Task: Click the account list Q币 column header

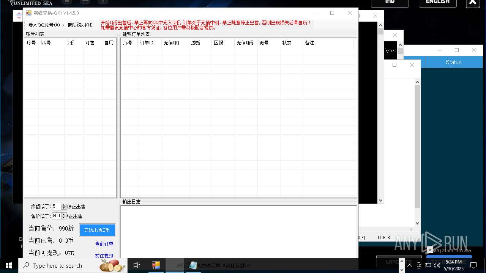Action: coord(74,43)
